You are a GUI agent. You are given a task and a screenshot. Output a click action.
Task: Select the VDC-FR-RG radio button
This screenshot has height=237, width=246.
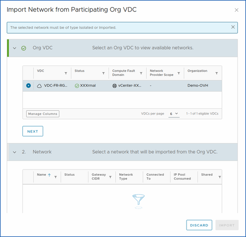[28, 85]
